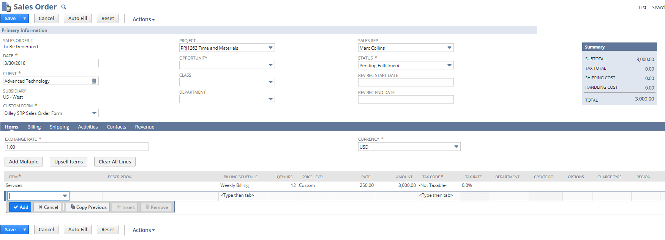
Task: Click the top Reset button
Action: tap(107, 18)
